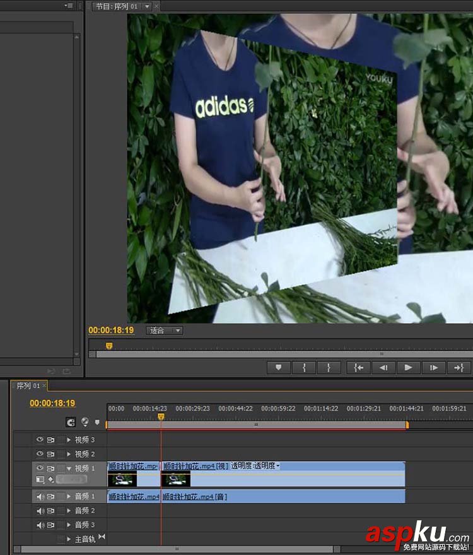Add marker in program monitor controls
473x555 pixels.
click(x=279, y=368)
